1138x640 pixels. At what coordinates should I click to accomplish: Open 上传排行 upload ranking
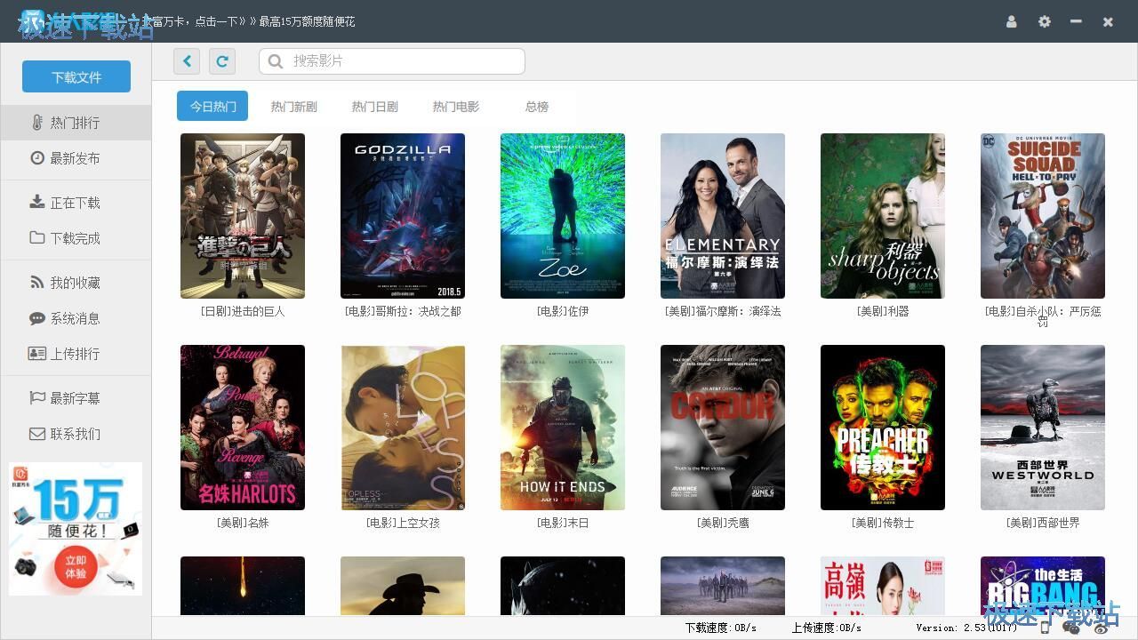(76, 354)
